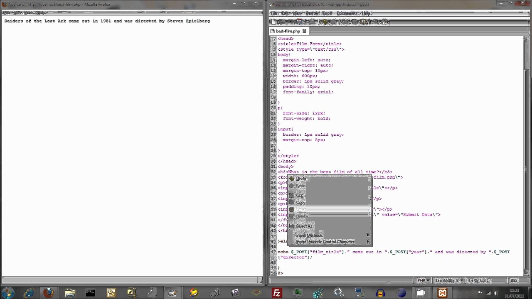Open the Windows Start menu
This screenshot has width=532, height=299.
click(x=8, y=293)
